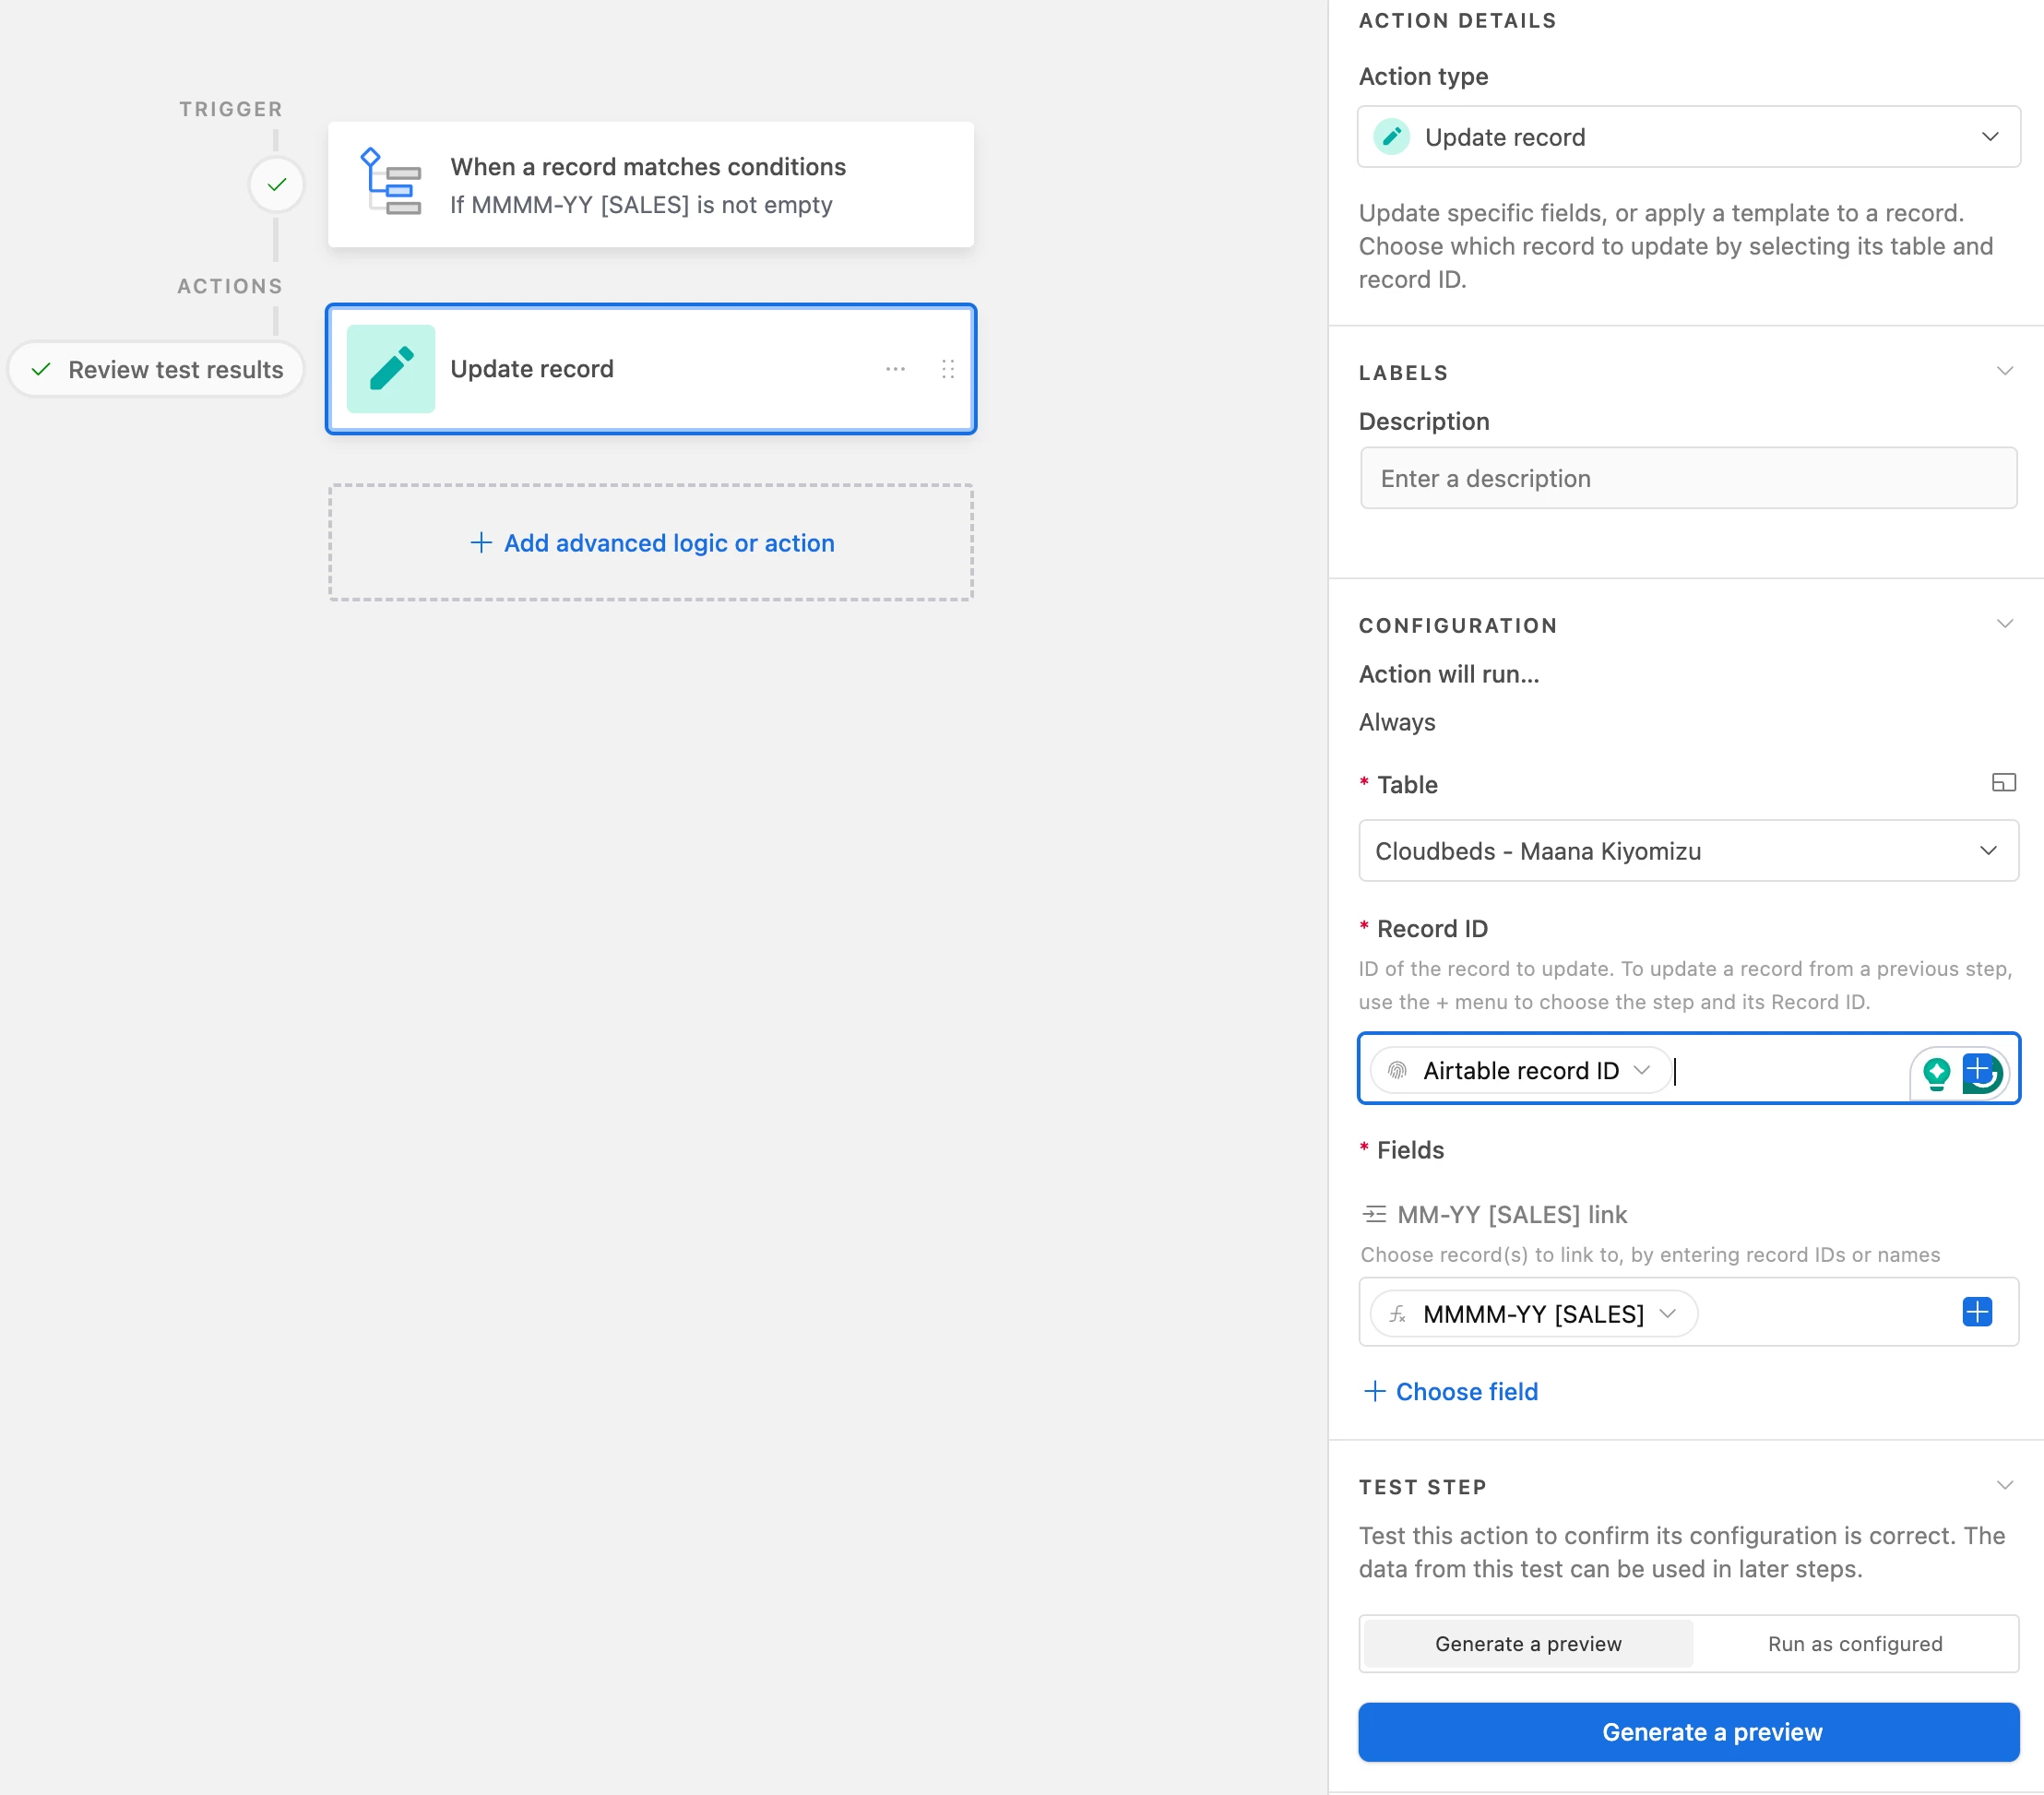The height and width of the screenshot is (1795, 2044).
Task: Click the green pencil Update record icon
Action: [x=391, y=369]
